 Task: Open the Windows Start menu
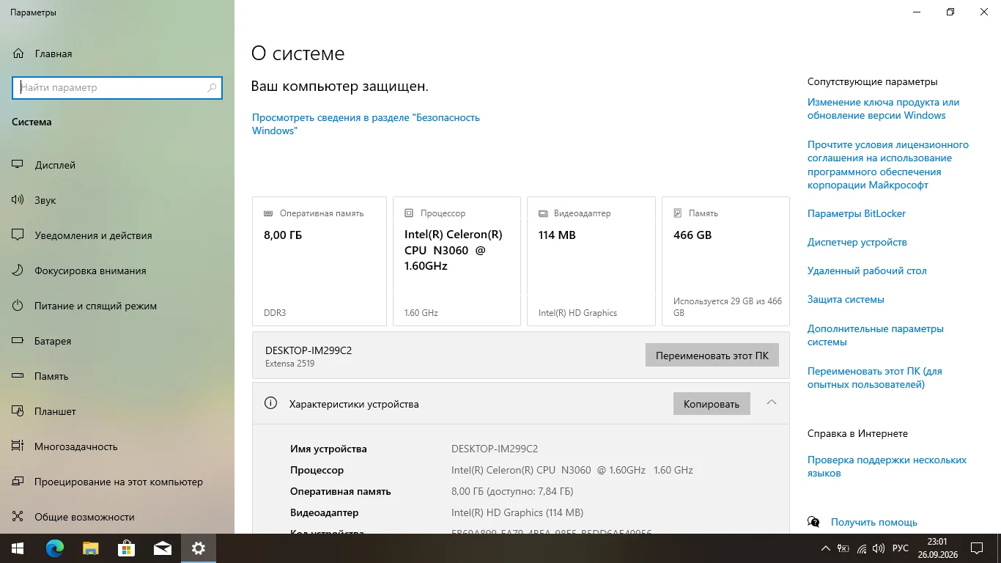click(x=18, y=548)
